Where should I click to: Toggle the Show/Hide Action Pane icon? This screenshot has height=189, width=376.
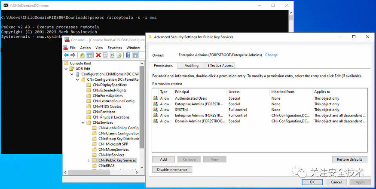point(135,55)
